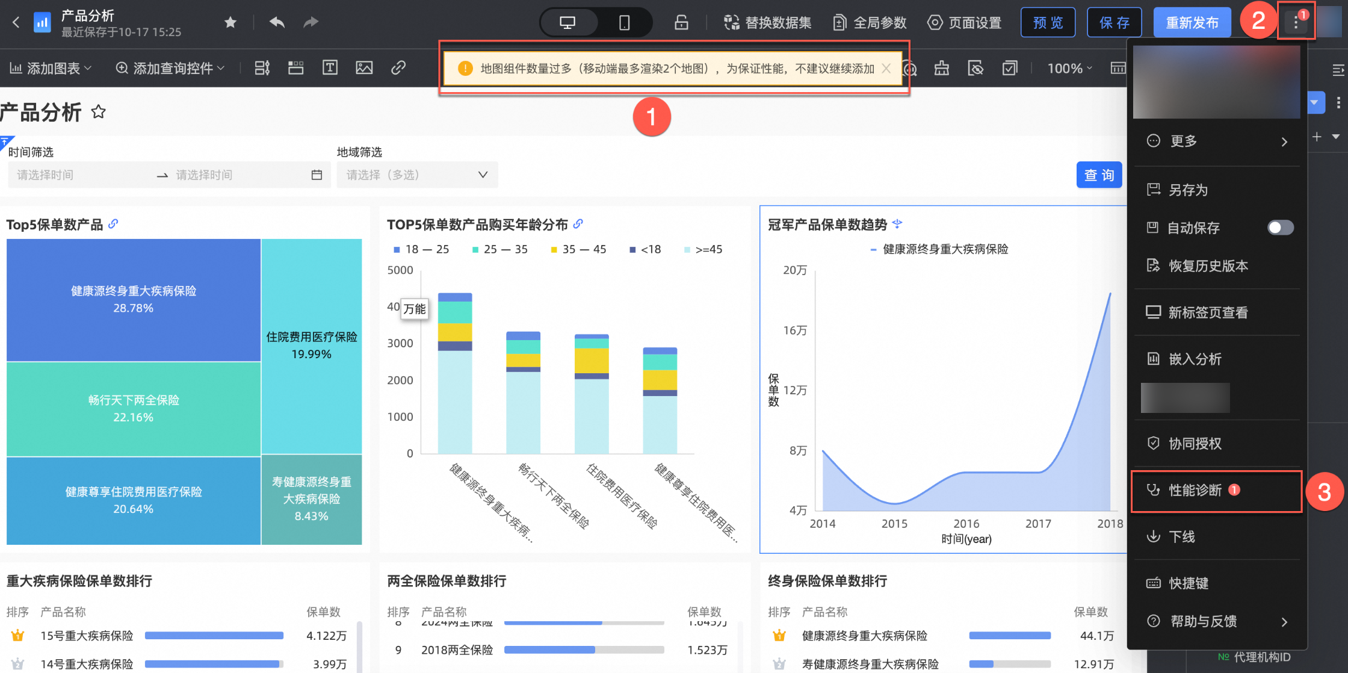The height and width of the screenshot is (673, 1348).
Task: Toggle the >=45 legend series
Action: [703, 249]
